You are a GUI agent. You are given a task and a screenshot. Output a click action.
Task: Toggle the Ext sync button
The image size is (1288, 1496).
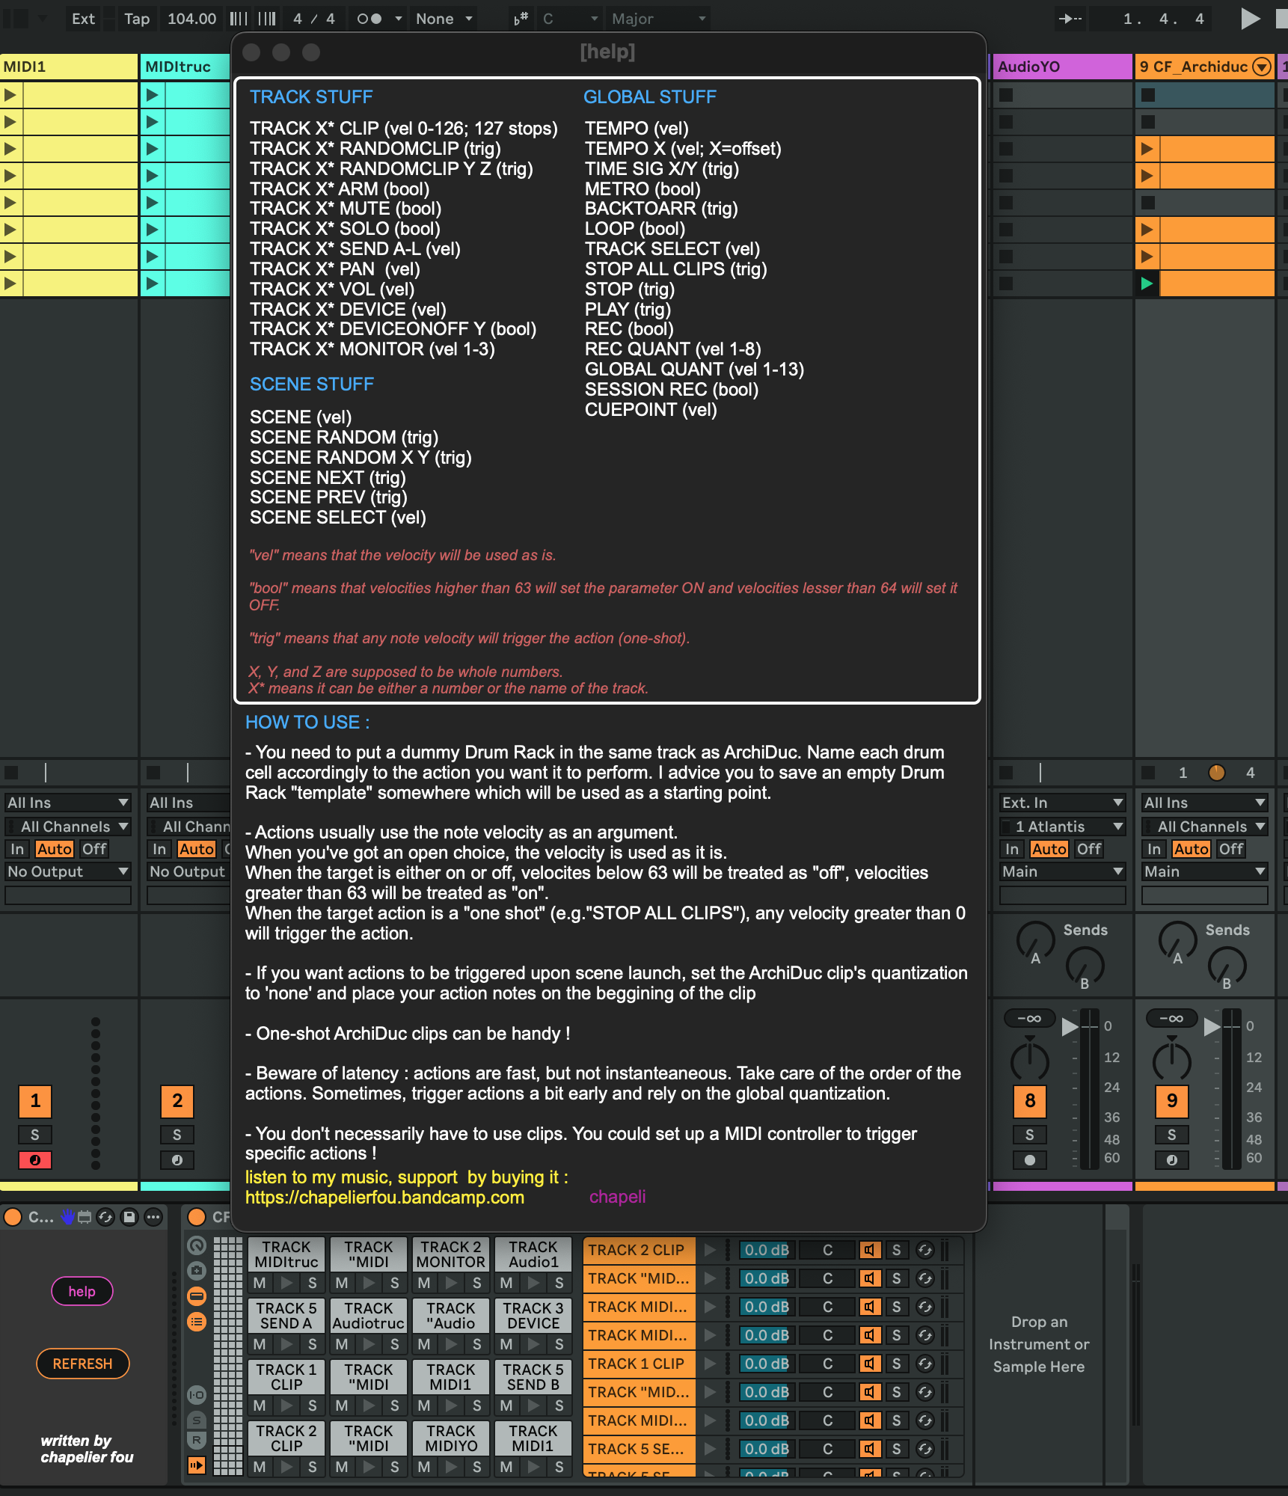point(83,19)
